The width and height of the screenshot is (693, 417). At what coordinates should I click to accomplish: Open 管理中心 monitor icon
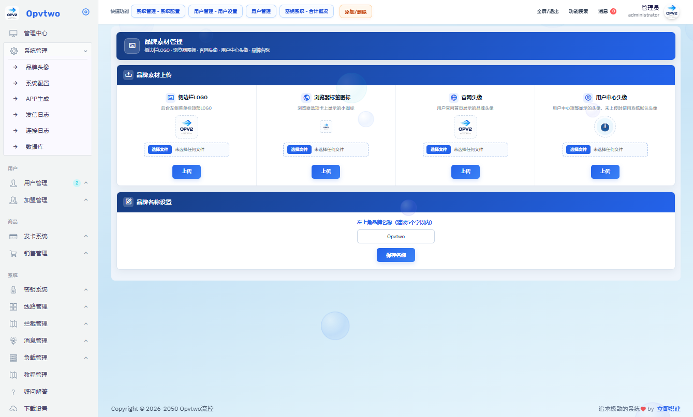13,33
